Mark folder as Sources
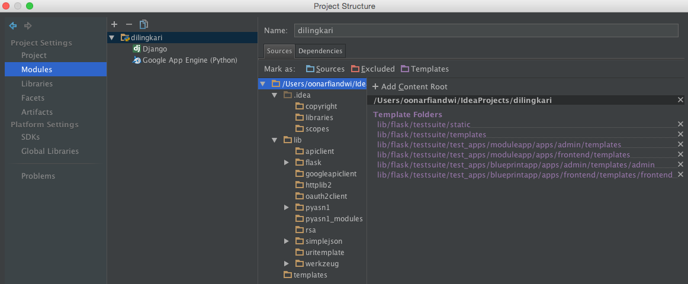 [325, 69]
